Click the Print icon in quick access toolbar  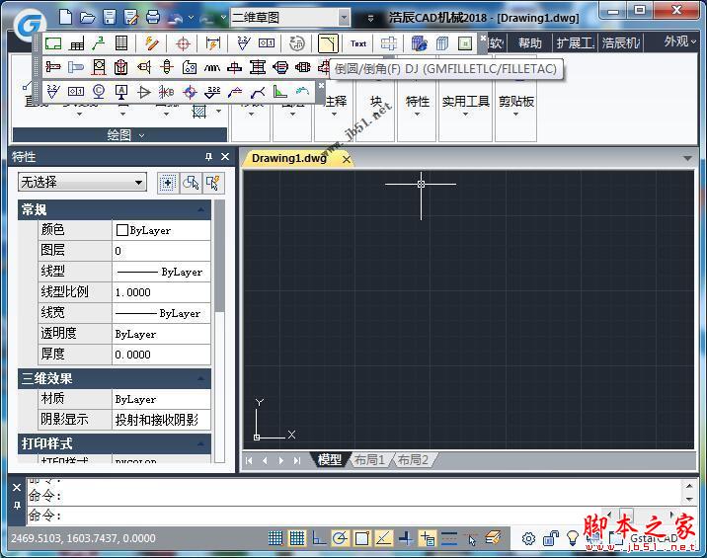click(x=153, y=17)
